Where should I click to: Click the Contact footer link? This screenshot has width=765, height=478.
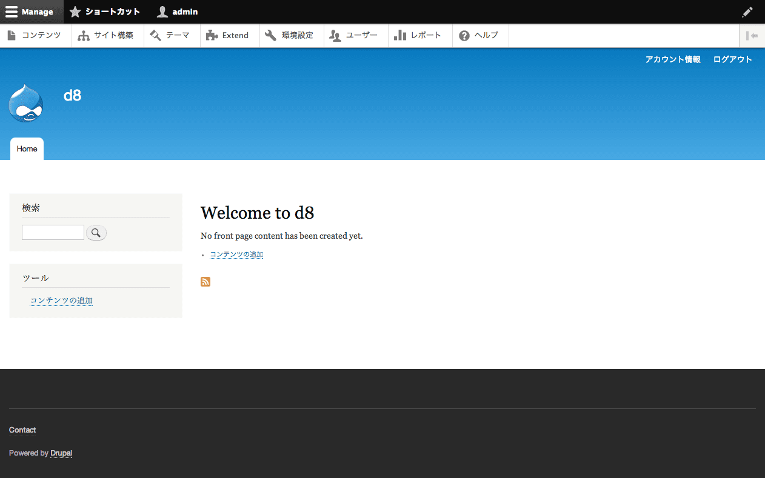tap(22, 430)
